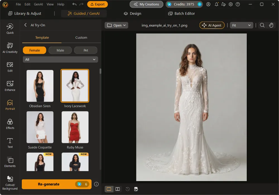
Task: Open the Fit zoom level dropdown
Action: pos(241,25)
